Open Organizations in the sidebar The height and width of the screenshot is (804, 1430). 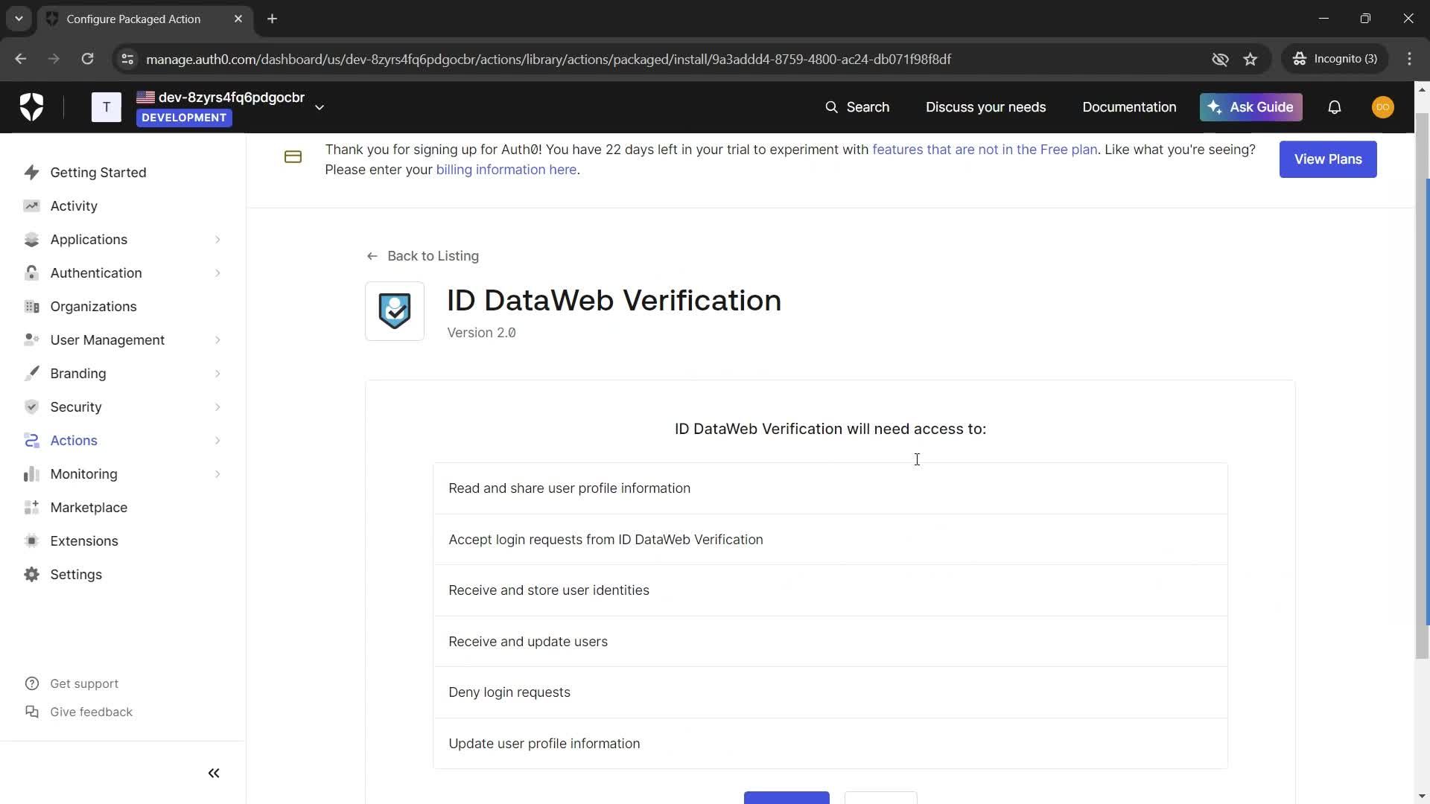click(93, 307)
